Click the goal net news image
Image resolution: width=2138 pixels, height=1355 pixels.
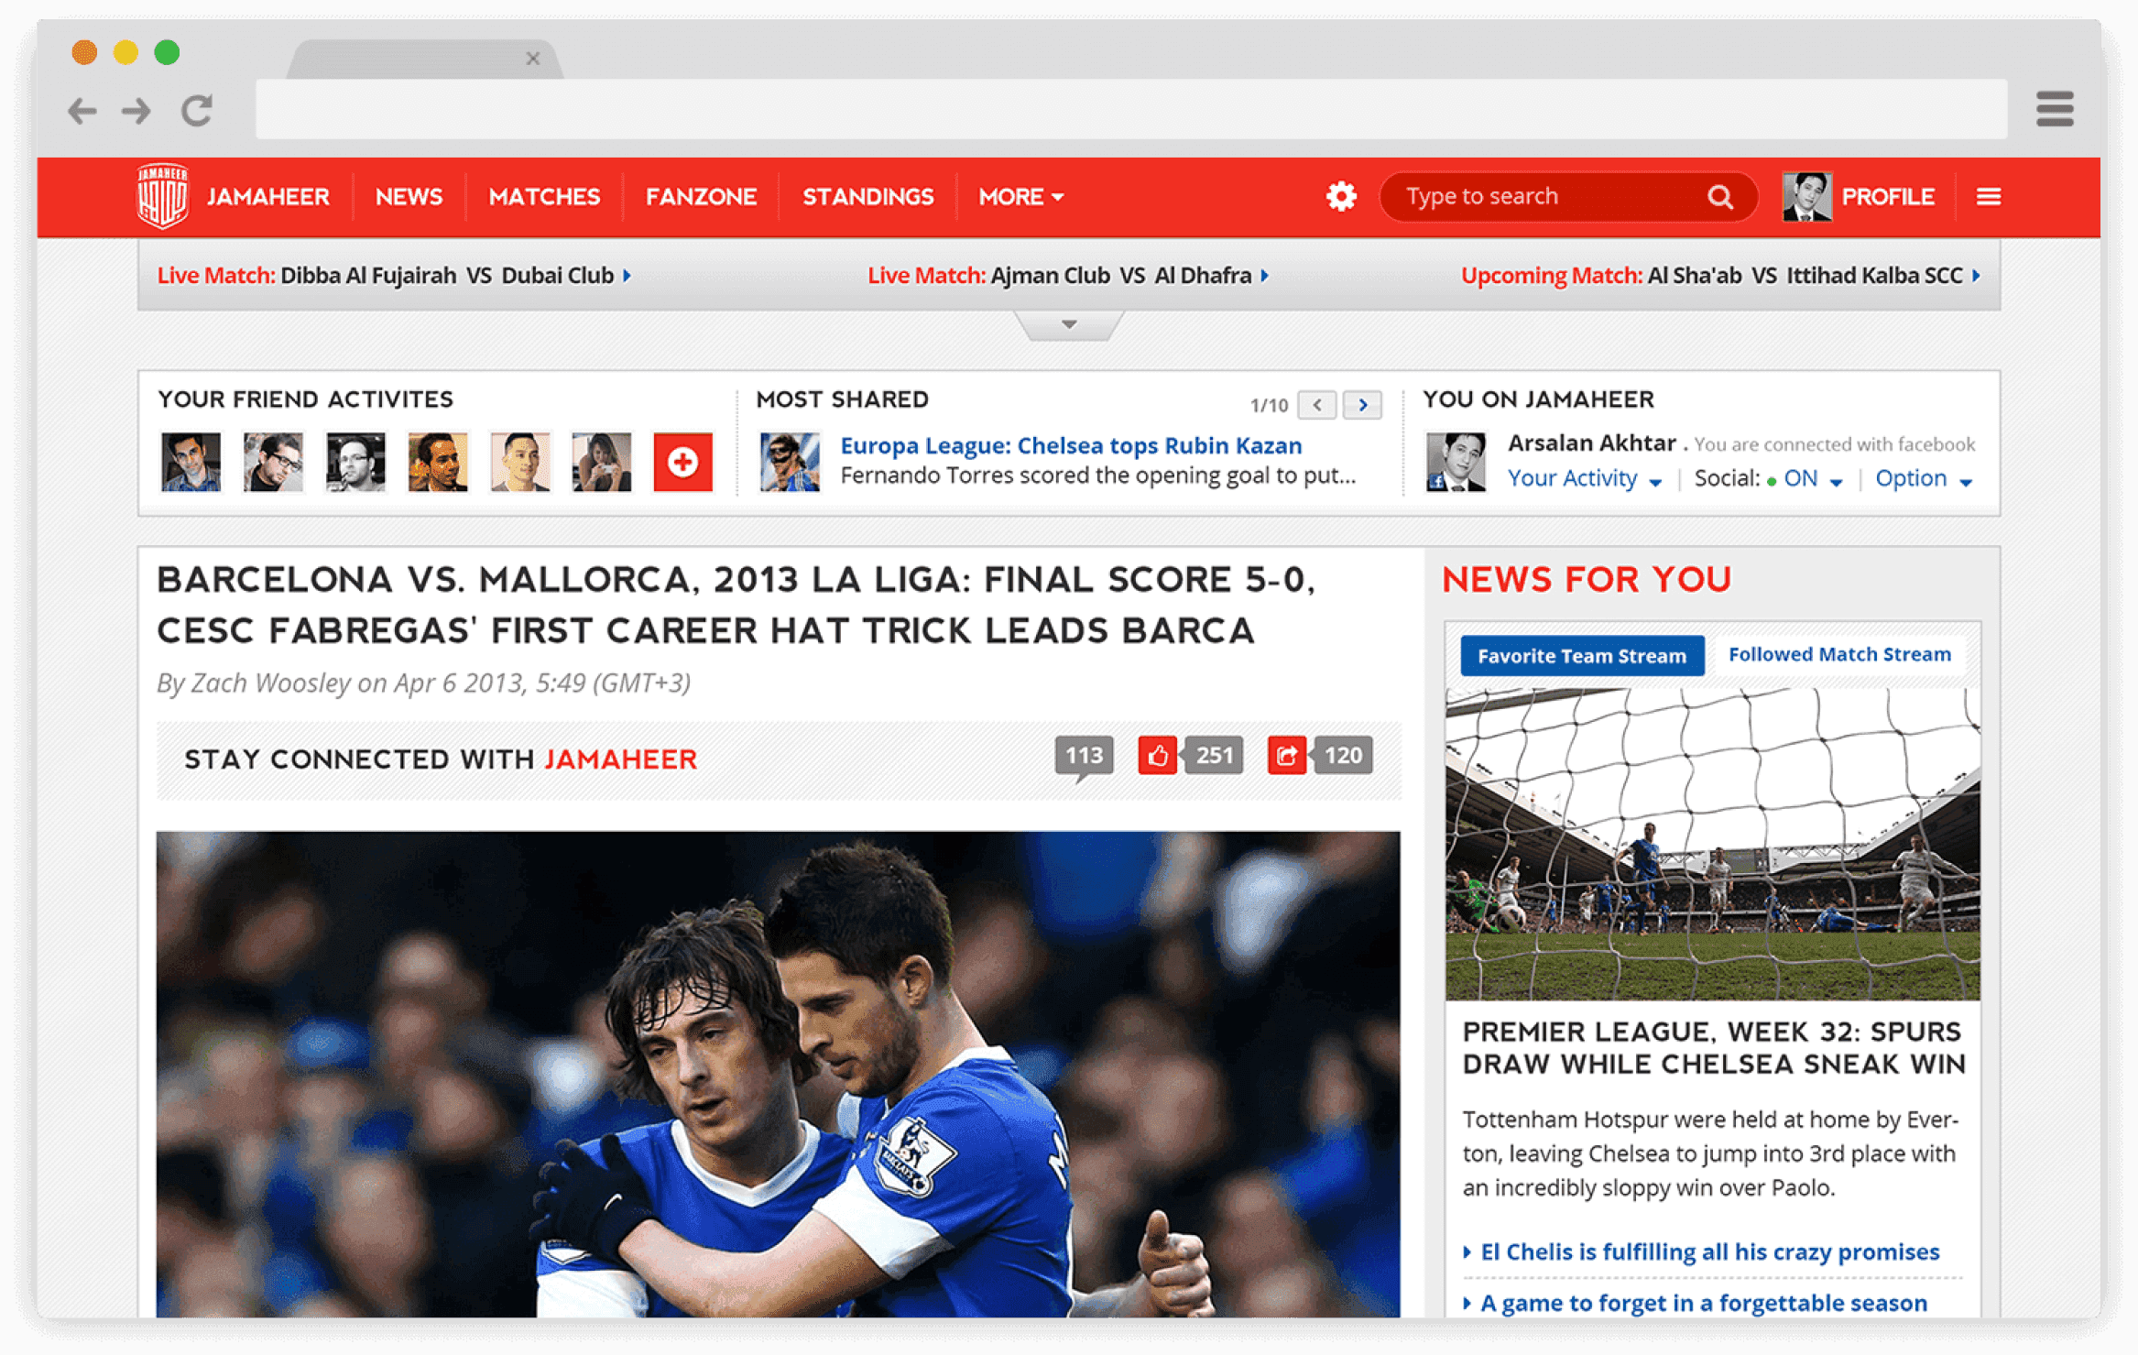[1712, 844]
